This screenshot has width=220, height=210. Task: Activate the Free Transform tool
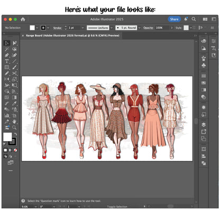(14, 85)
